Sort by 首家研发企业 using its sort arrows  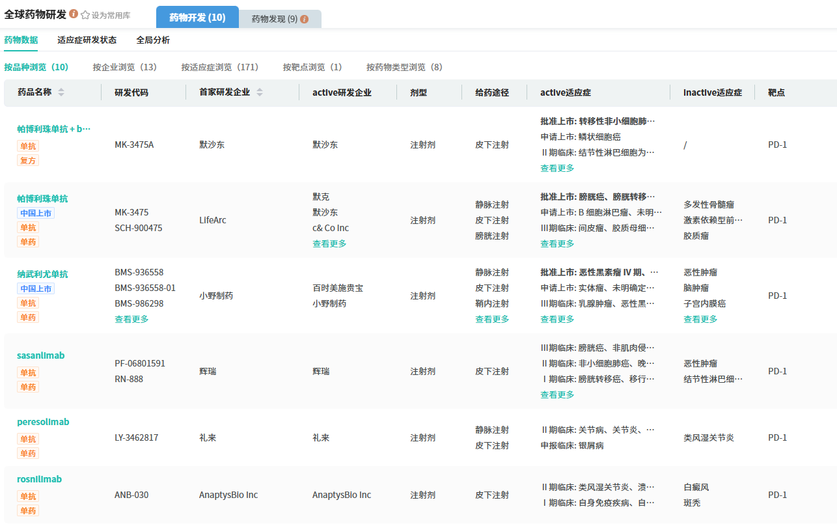click(260, 92)
